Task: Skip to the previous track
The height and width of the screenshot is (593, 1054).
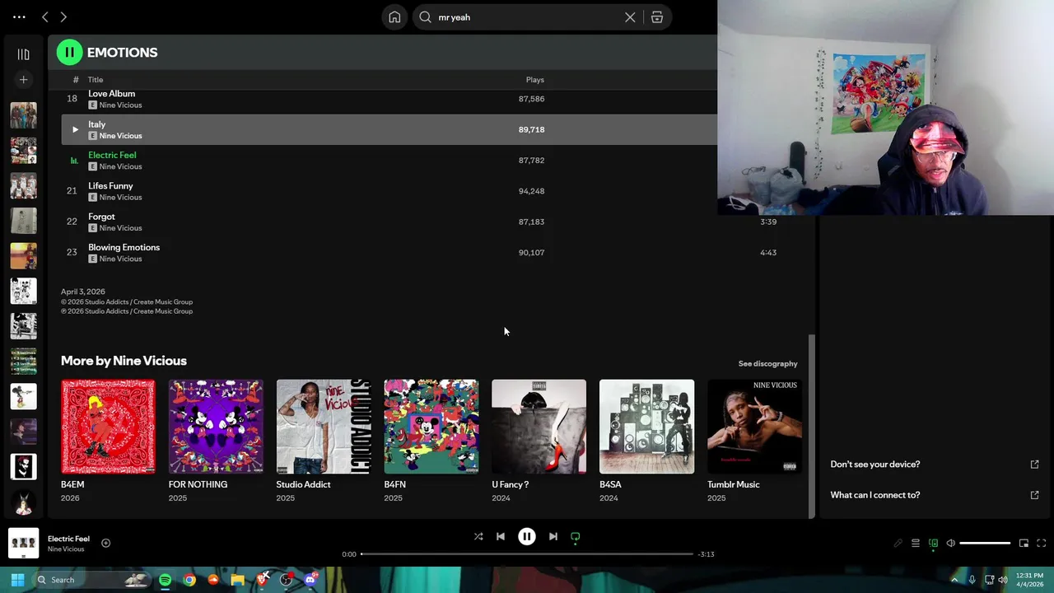Action: [501, 537]
